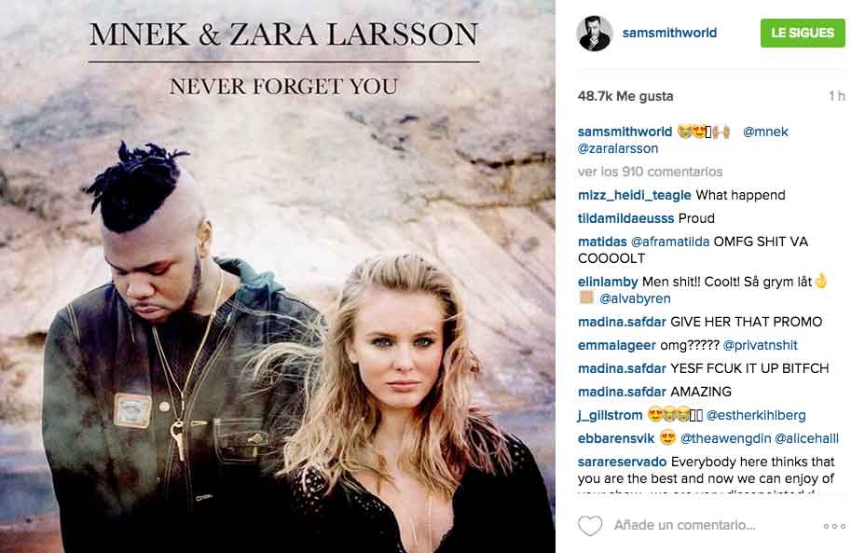Click the Añade un comentario field
This screenshot has width=865, height=553.
(684, 525)
